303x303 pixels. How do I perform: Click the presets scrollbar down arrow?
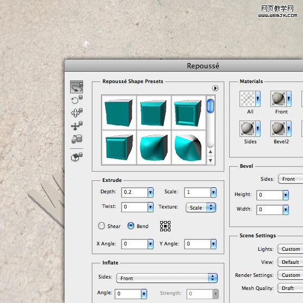tap(211, 160)
